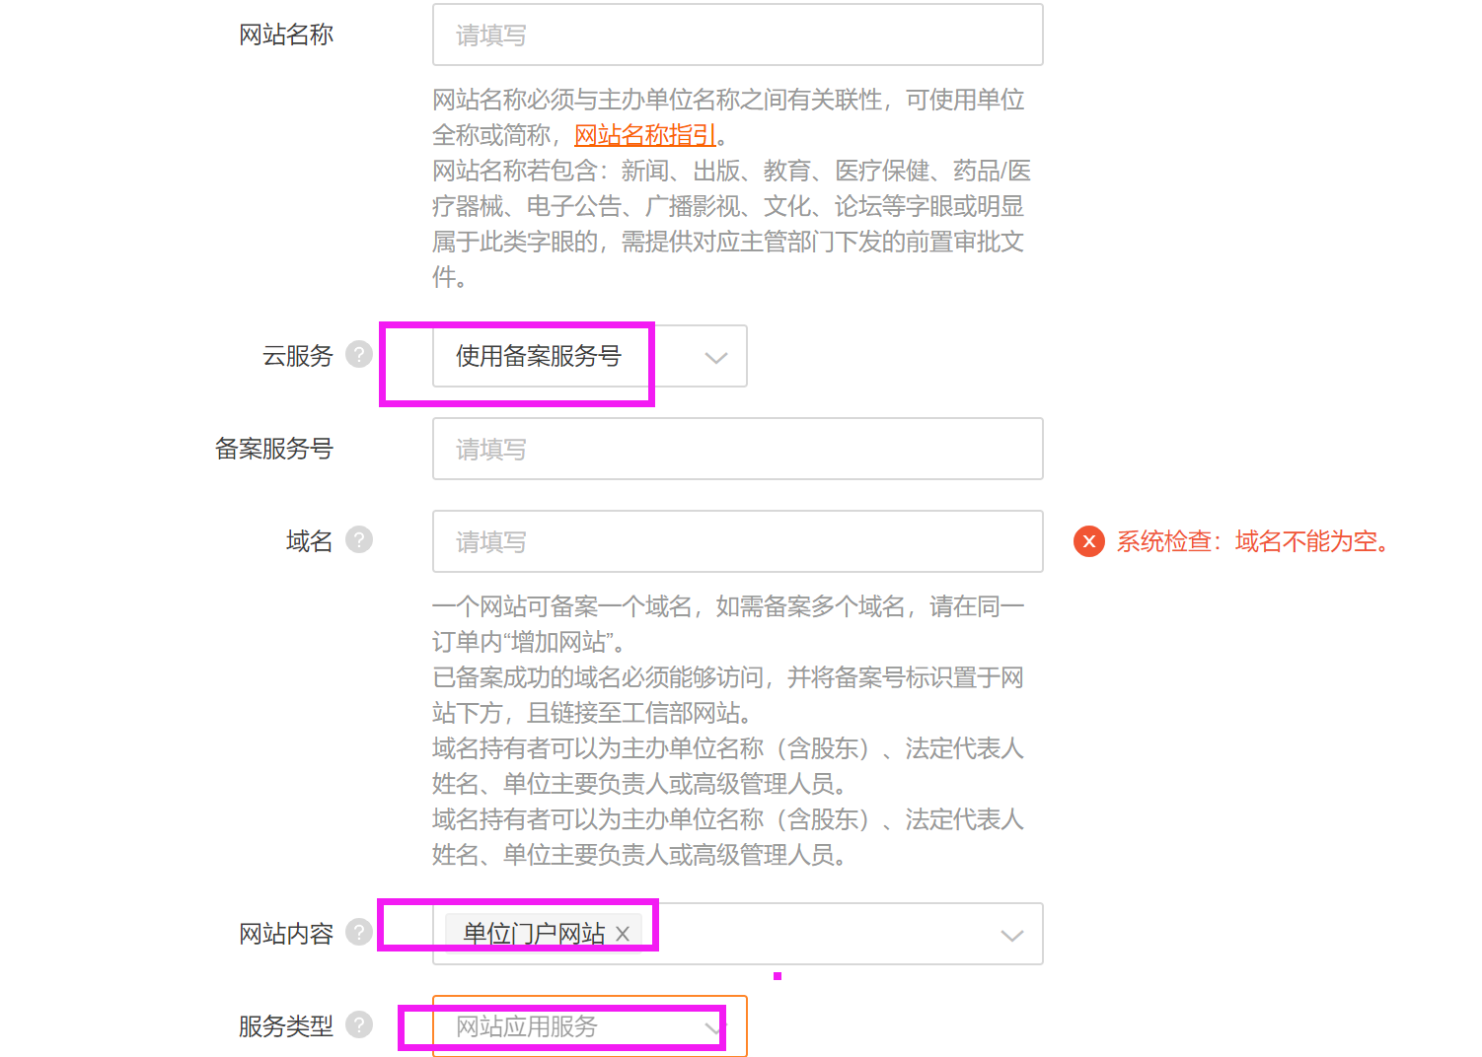
Task: Click the error text 域名不能为空
Action: pos(1253,541)
